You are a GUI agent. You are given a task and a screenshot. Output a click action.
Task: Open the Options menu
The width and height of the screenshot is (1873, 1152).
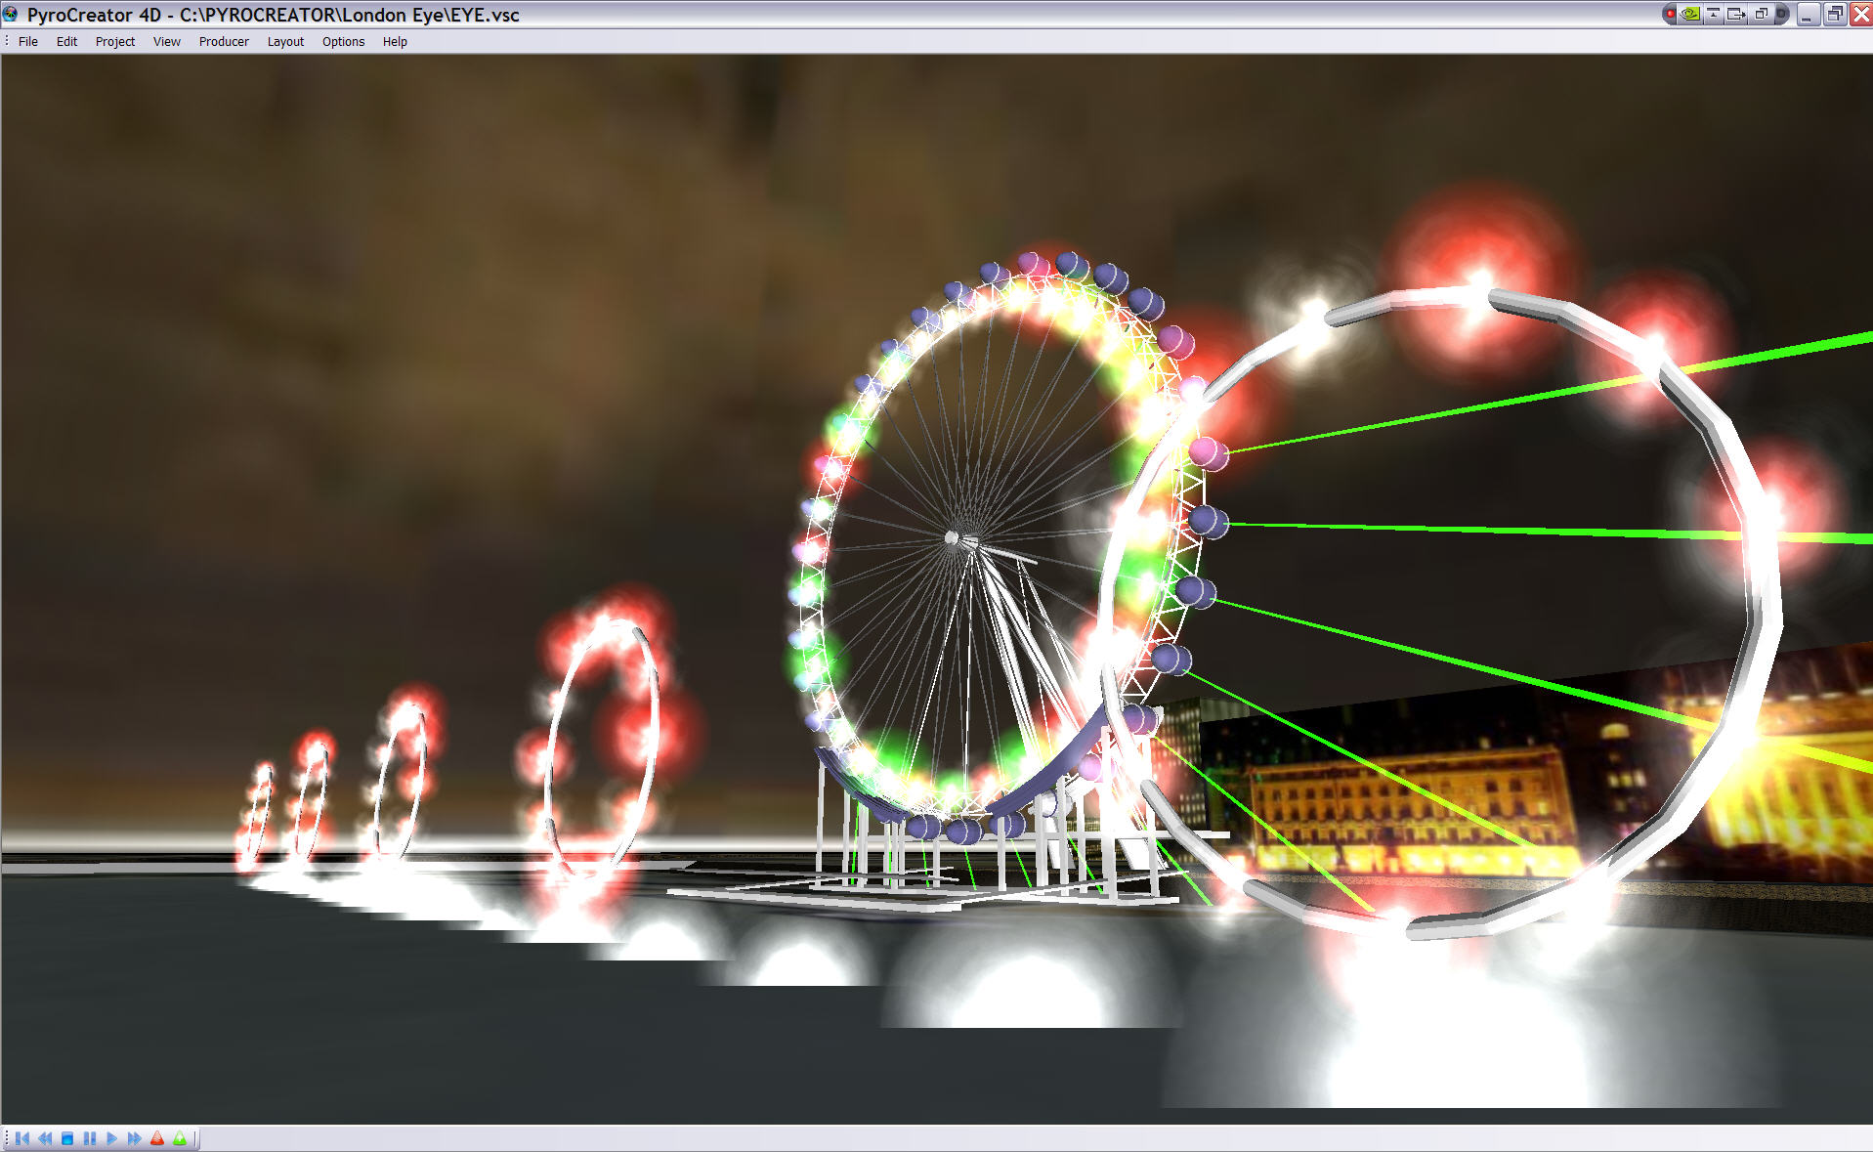point(343,41)
